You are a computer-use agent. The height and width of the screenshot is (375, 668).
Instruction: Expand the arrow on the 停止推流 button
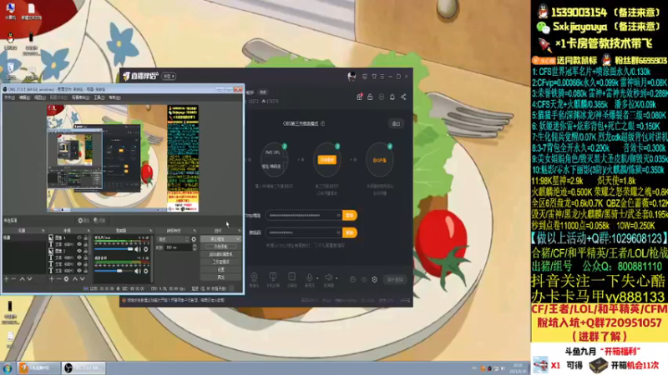238,239
